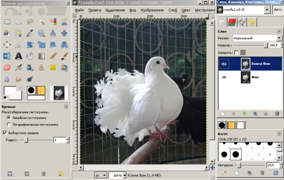Select the Ellipse Select tool
Screen dimensions: 284x180
[18, 22]
